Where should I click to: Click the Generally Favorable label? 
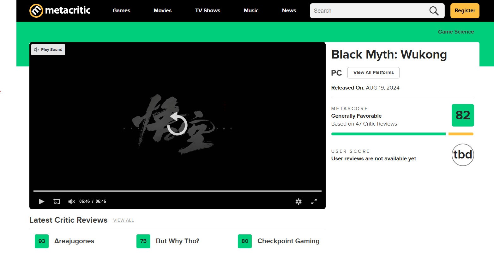click(356, 116)
